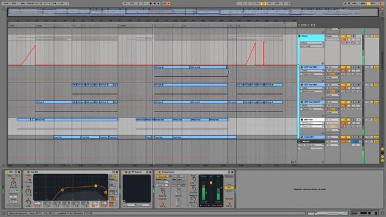Click the Utility device Gain knob
386x217 pixels.
[13, 183]
